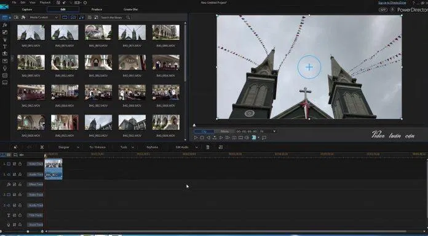This screenshot has width=428, height=236.
Task: Open the PiP Objects Room icon
Action: point(5,32)
